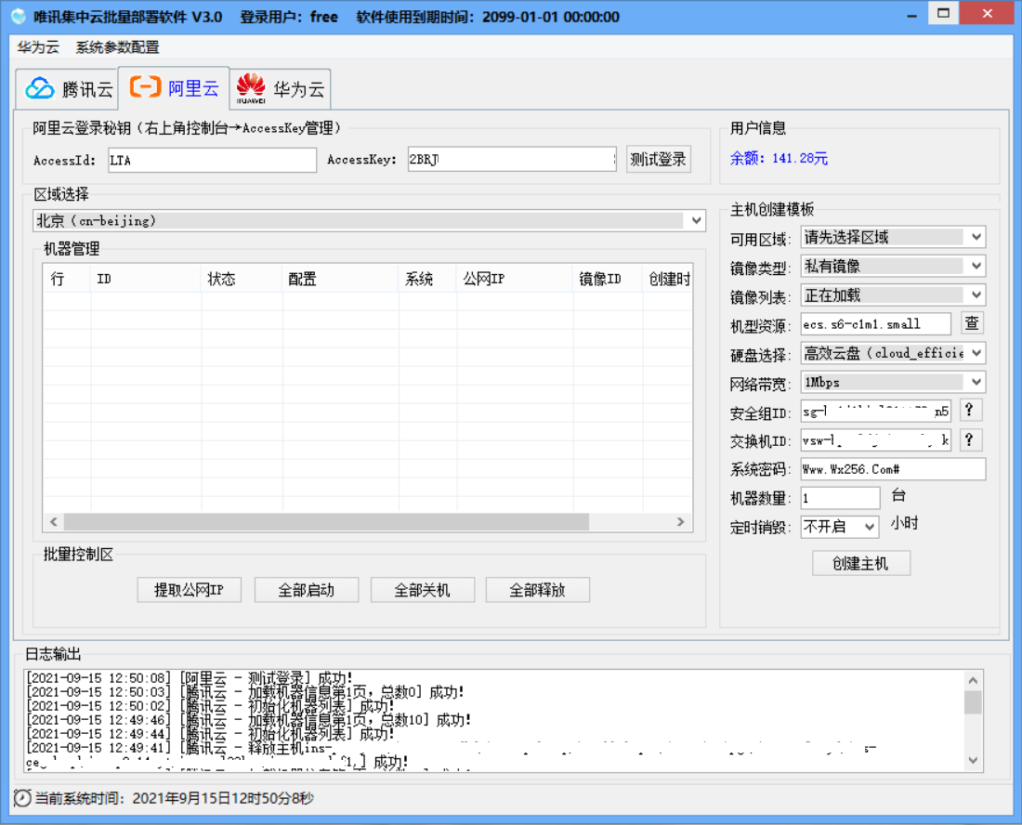Click the 全部启动 button
Image resolution: width=1022 pixels, height=825 pixels.
[x=307, y=590]
